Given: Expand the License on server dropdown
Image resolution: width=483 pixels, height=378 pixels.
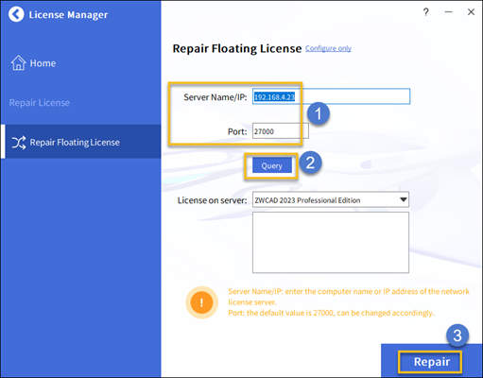Looking at the screenshot, I should (x=331, y=199).
